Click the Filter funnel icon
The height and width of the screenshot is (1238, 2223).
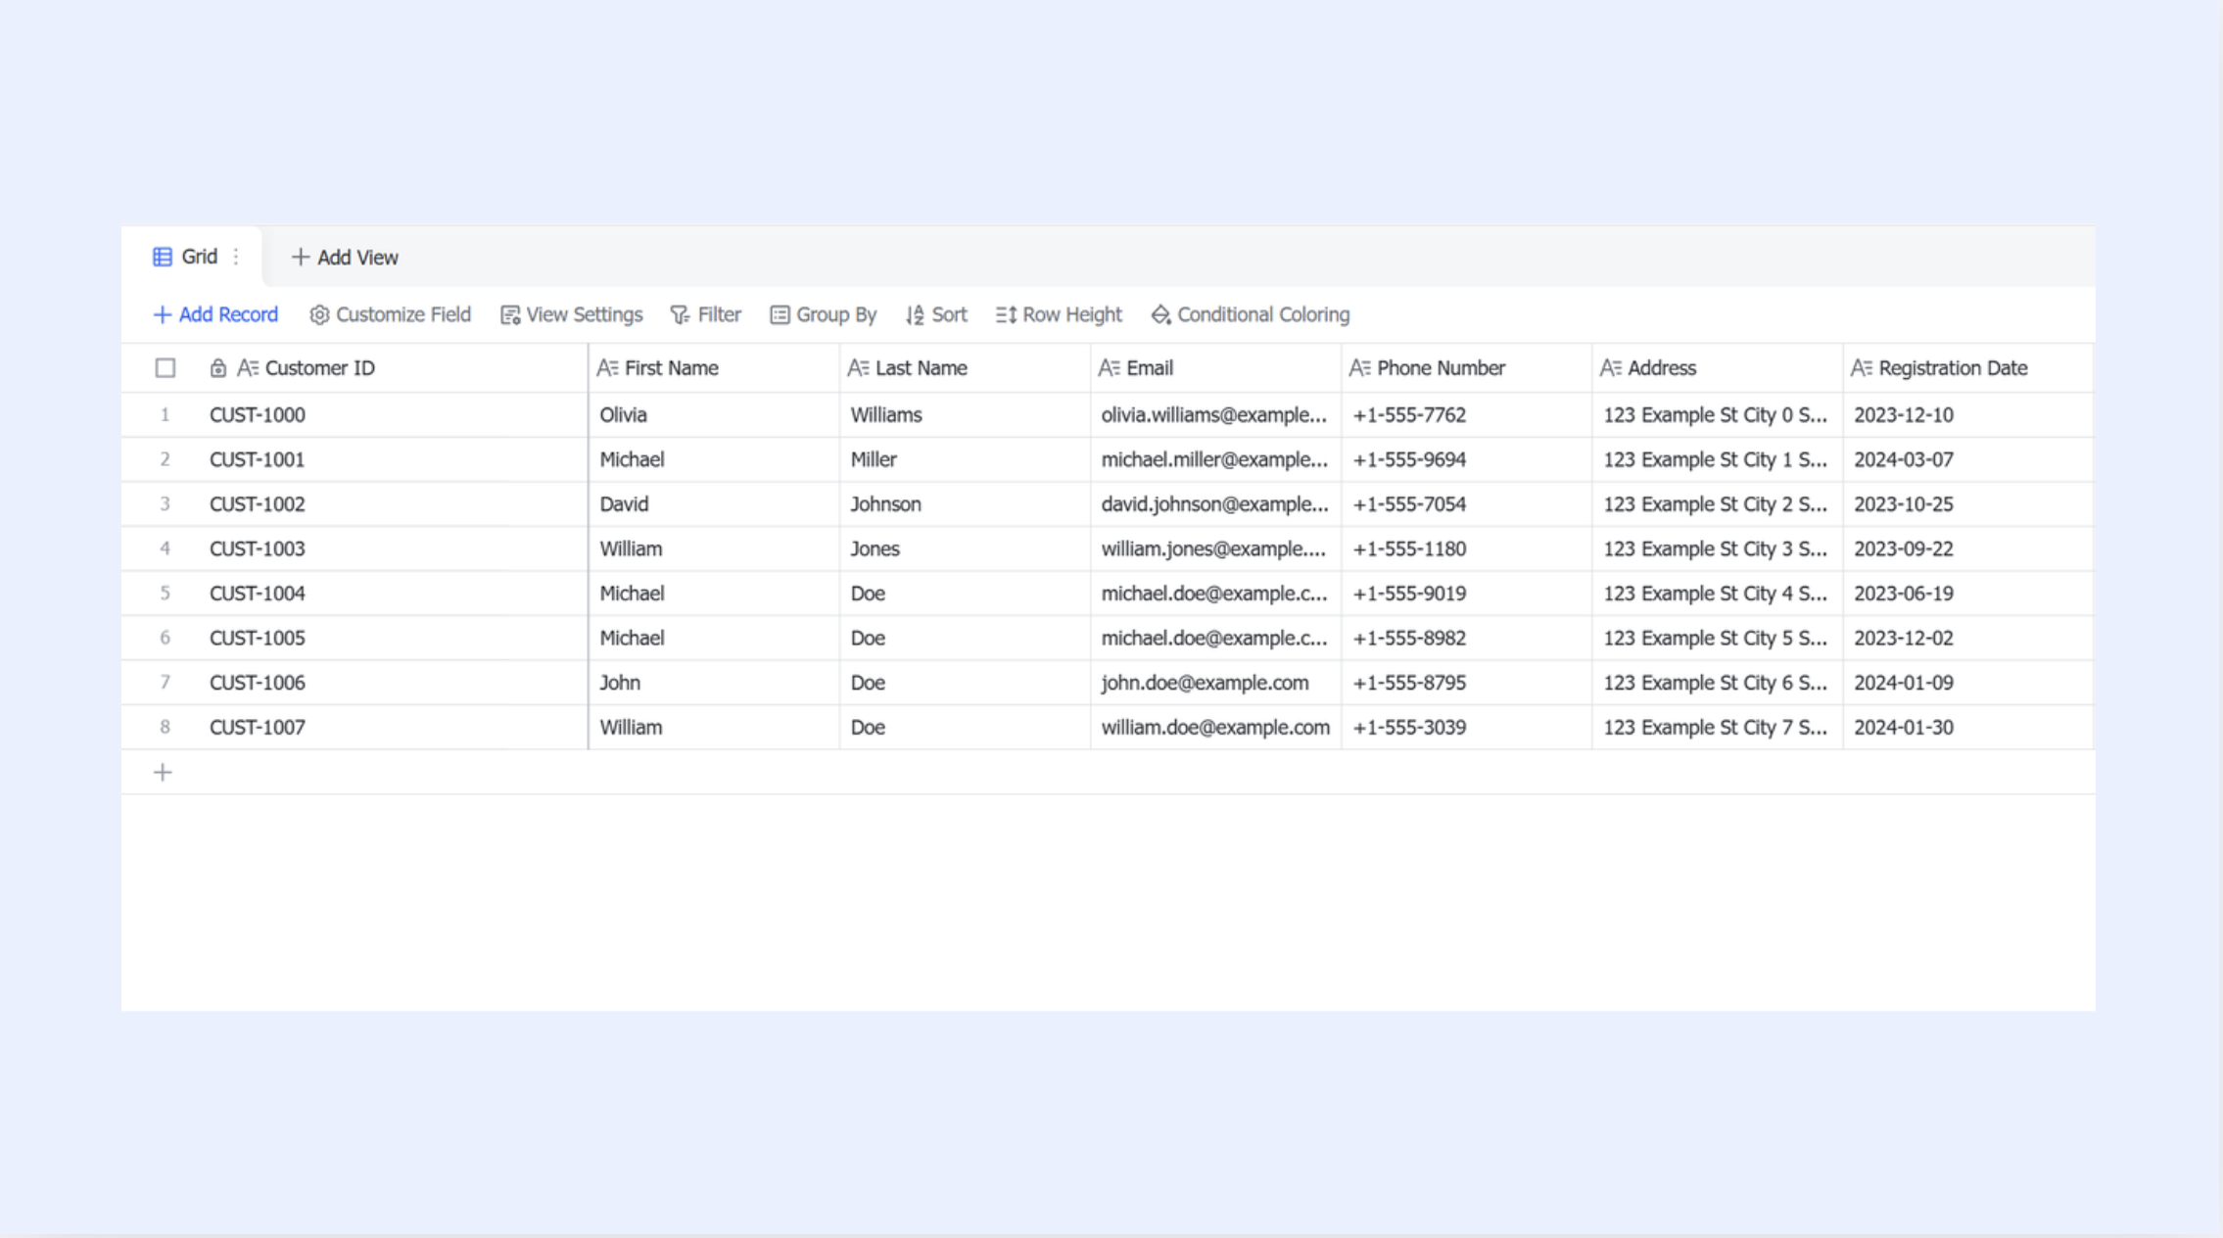680,314
